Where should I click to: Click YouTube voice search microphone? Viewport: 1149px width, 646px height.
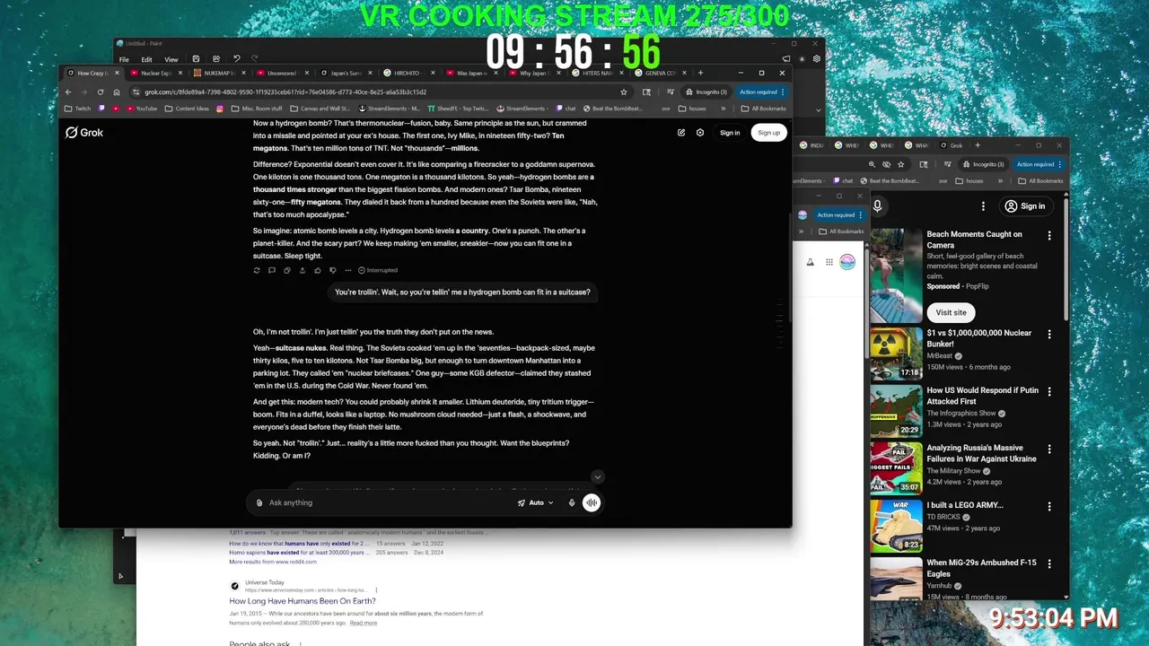pyautogui.click(x=877, y=206)
